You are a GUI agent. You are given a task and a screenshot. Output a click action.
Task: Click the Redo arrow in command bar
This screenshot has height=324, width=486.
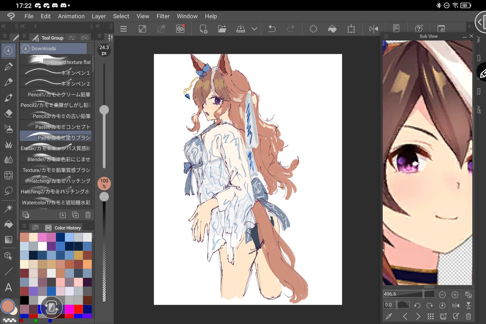291,29
